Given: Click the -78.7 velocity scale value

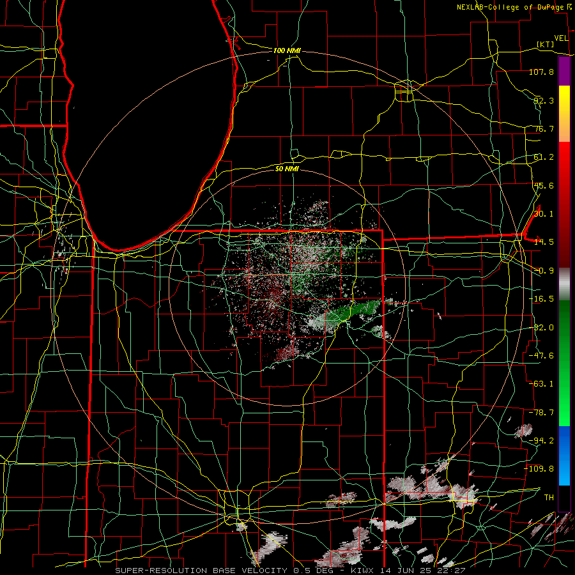Looking at the screenshot, I should [541, 413].
